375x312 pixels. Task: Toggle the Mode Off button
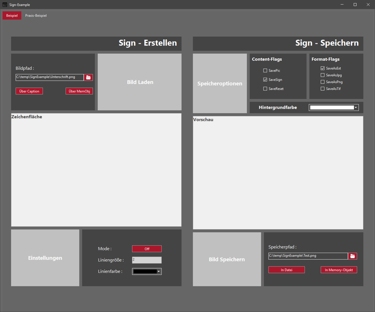coord(147,249)
